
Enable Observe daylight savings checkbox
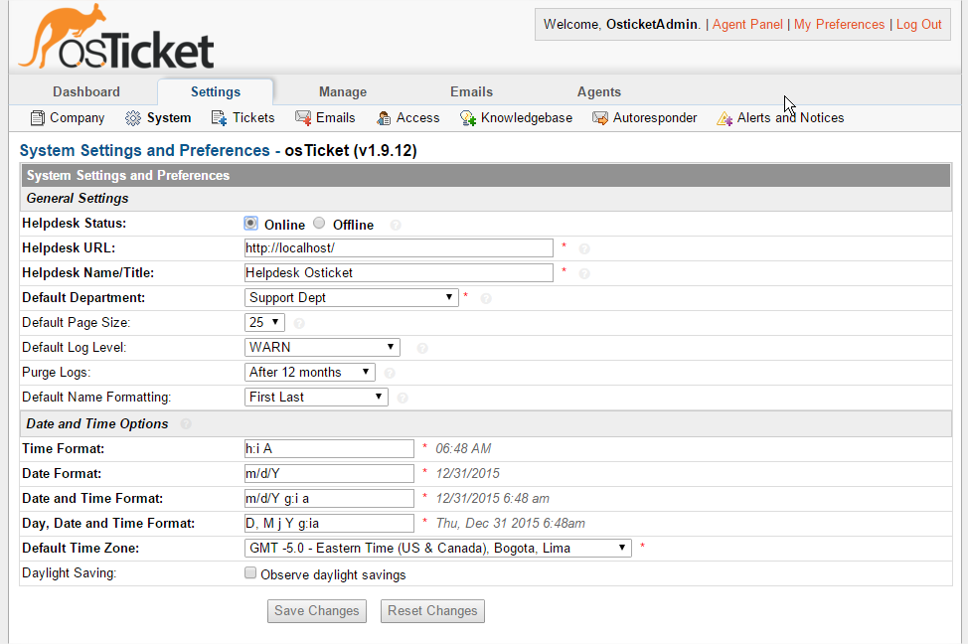click(251, 573)
